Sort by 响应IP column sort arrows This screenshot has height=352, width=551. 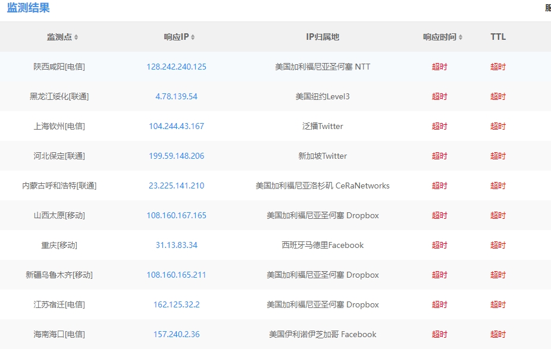coord(193,37)
